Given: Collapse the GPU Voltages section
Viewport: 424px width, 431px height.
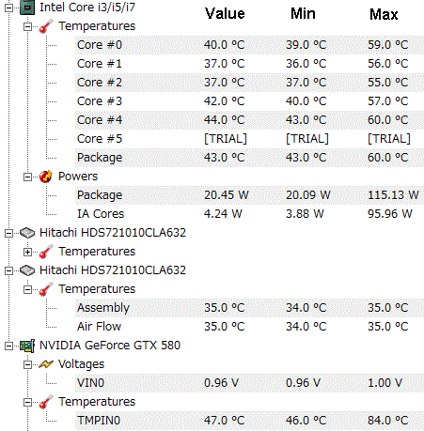Looking at the screenshot, I should coord(27,364).
